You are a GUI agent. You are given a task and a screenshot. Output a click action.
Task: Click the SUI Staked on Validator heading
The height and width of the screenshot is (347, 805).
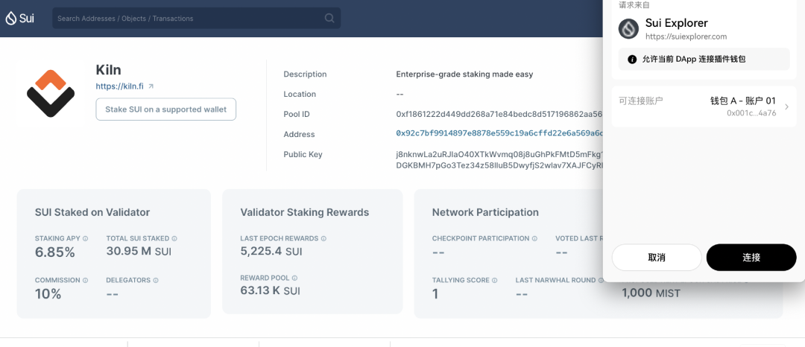(92, 212)
